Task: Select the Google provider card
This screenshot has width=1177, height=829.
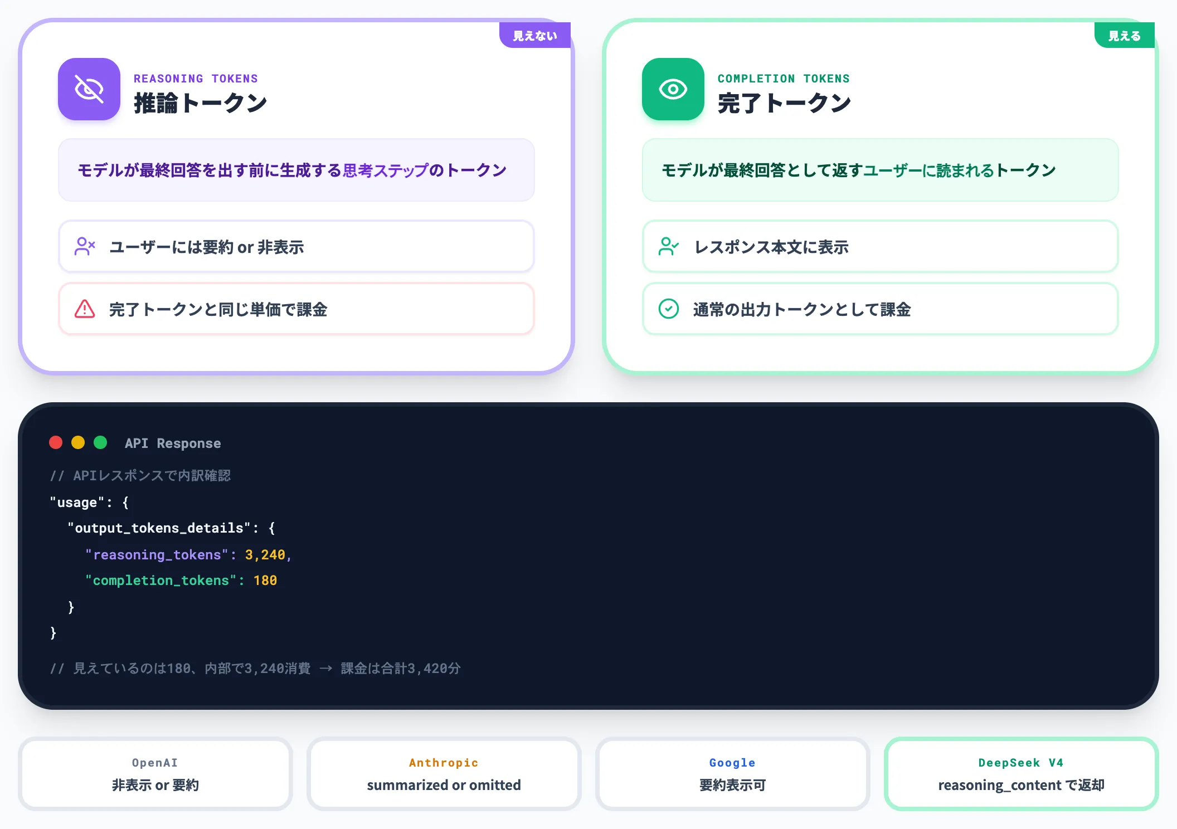Action: pyautogui.click(x=733, y=774)
